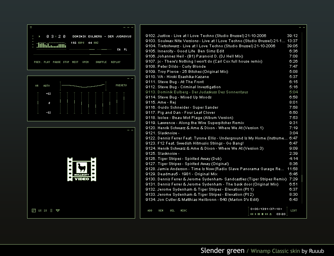Image resolution: width=334 pixels, height=256 pixels.
Task: Toggle REPLAY in main player
Action: pos(116,62)
